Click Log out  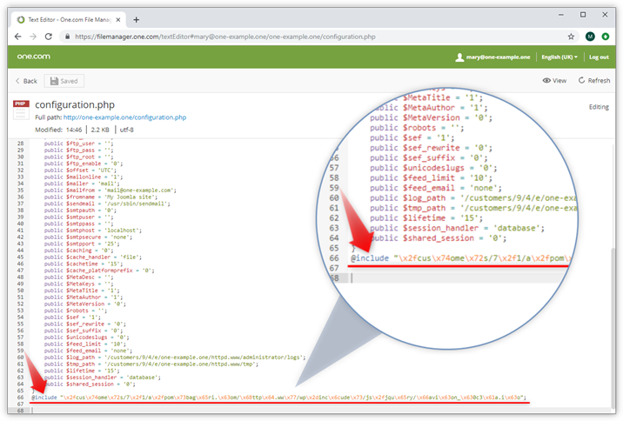click(599, 57)
